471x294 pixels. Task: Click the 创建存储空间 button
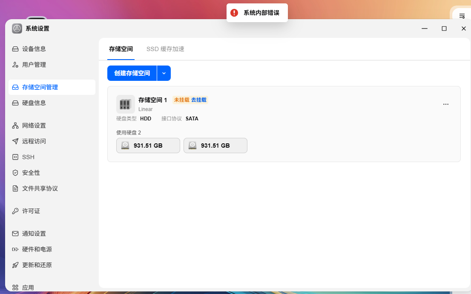point(132,73)
